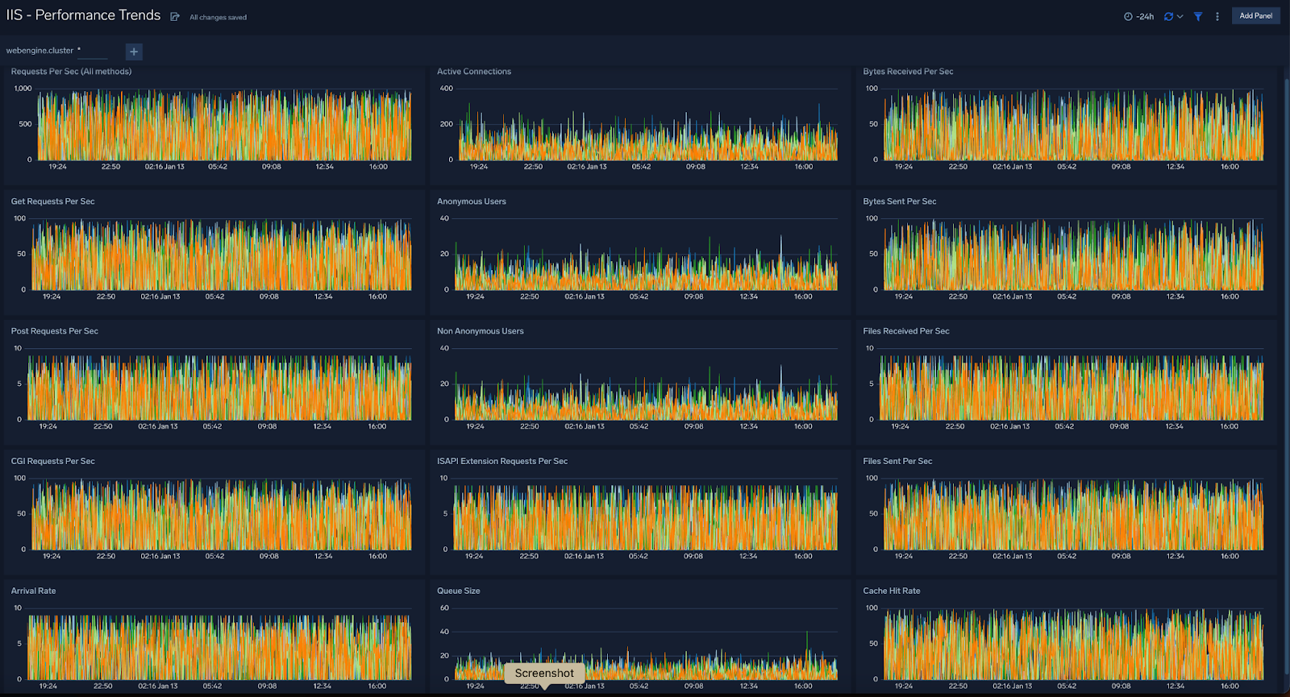
Task: Select the CGI Requests Per Sec panel title
Action: (52, 462)
